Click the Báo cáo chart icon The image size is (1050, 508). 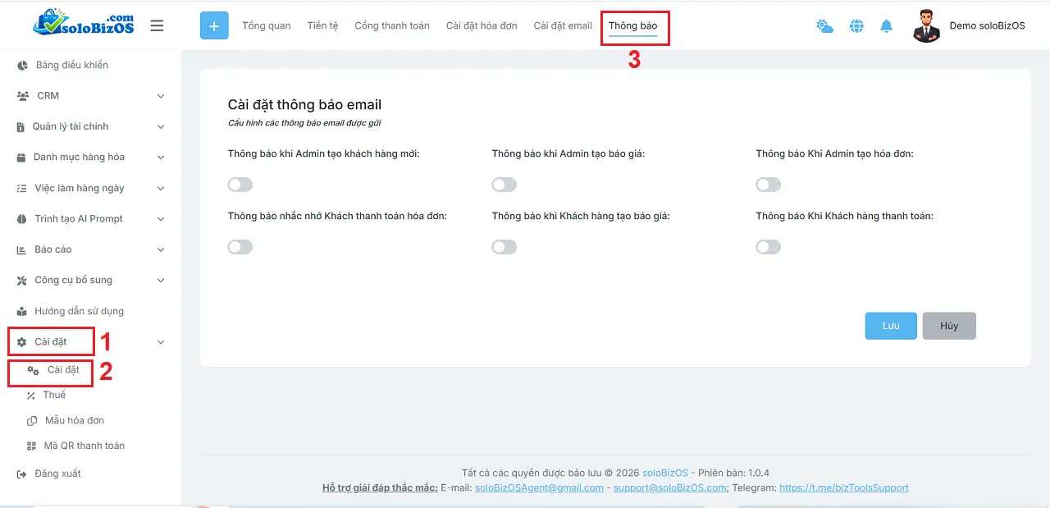coord(22,249)
